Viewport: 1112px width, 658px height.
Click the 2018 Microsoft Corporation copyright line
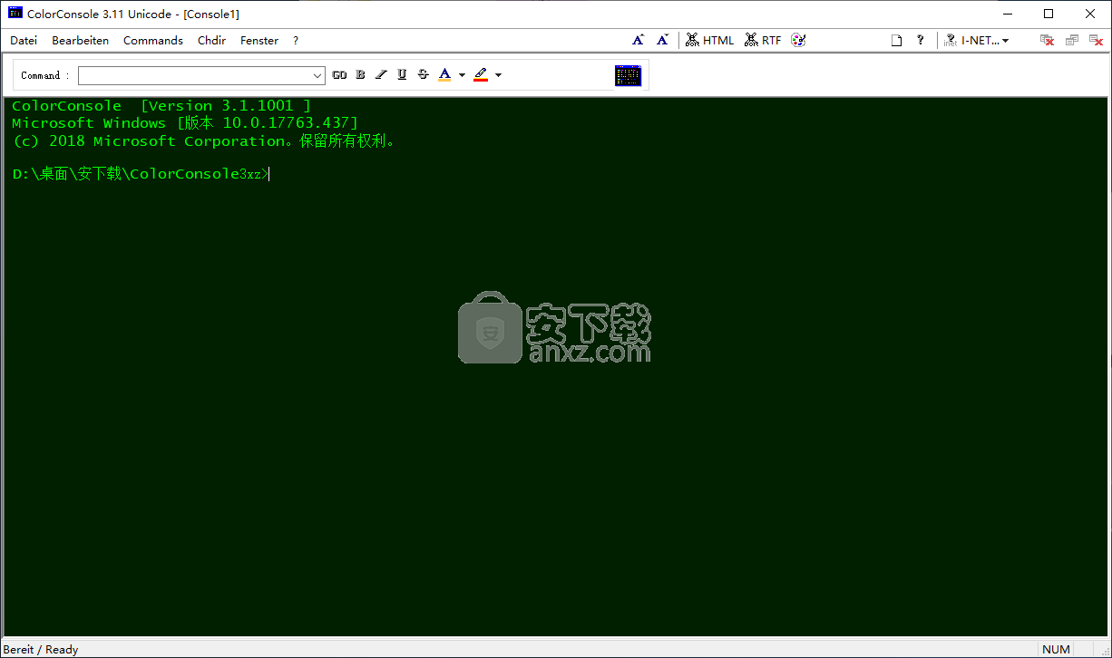(204, 141)
